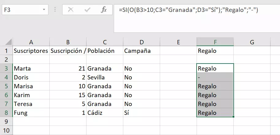Image resolution: width=280 pixels, height=135 pixels.
Task: Select row 2 header
Action: [6, 60]
